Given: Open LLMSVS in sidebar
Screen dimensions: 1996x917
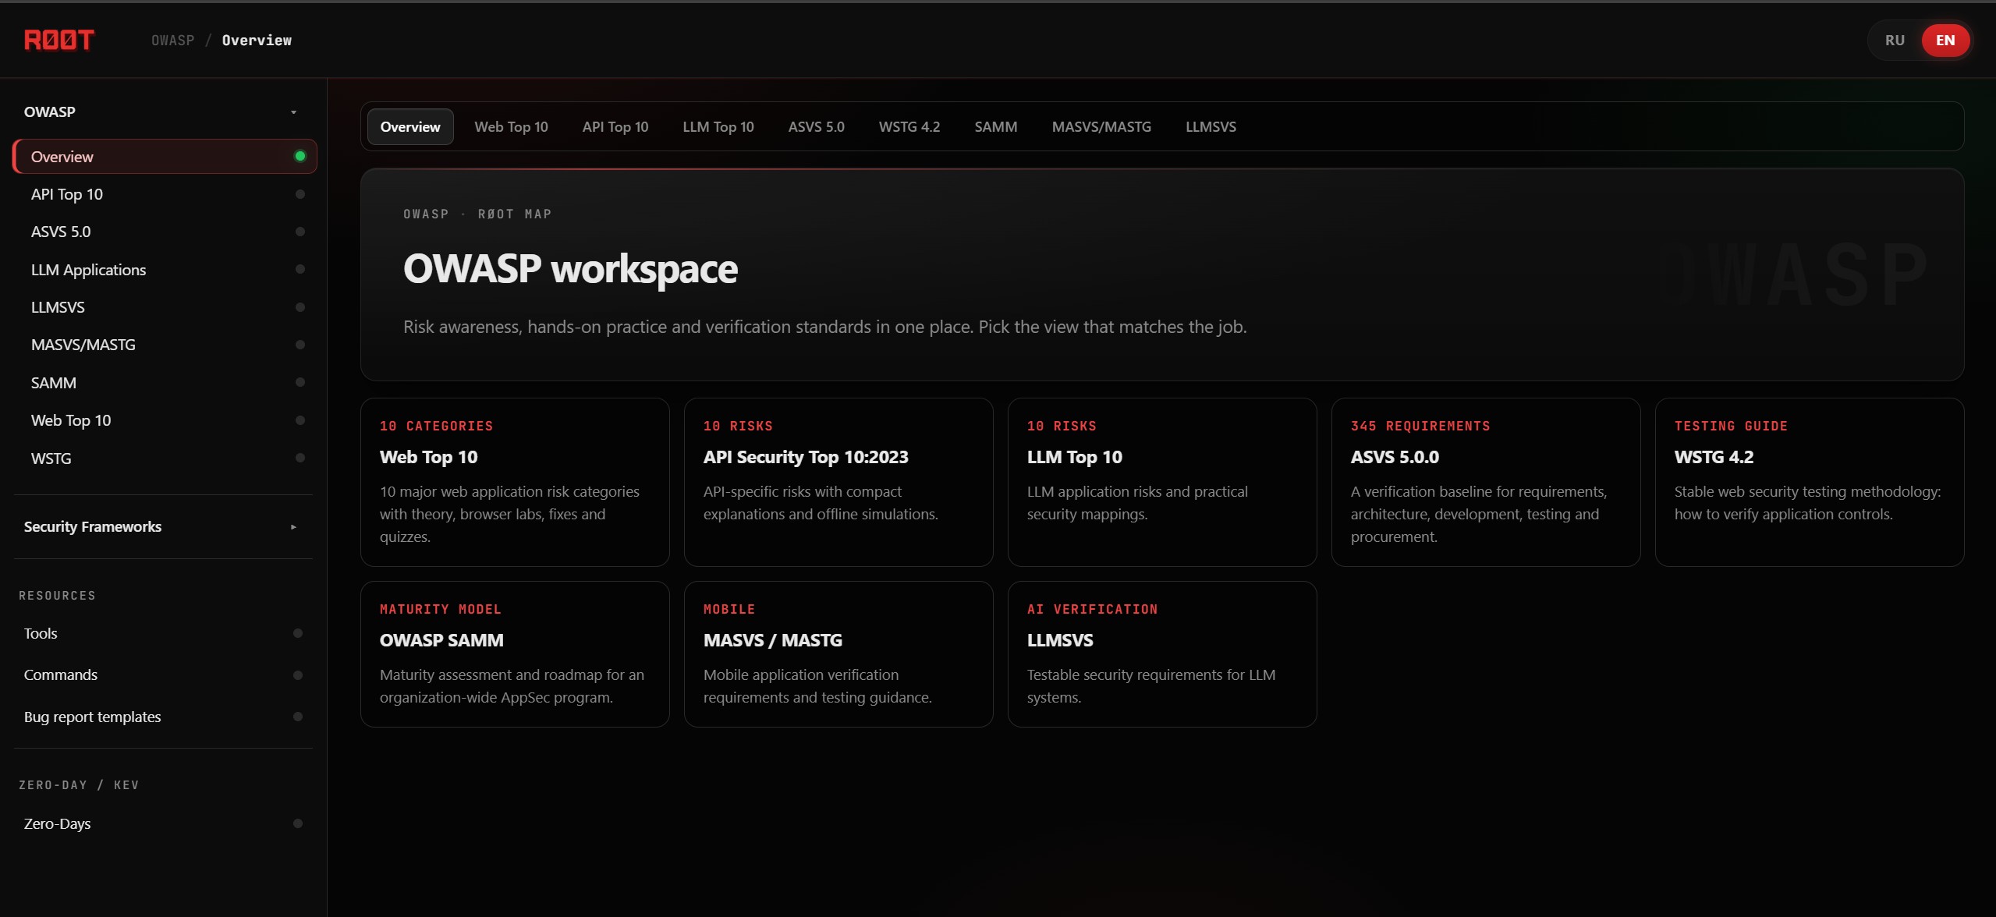Looking at the screenshot, I should tap(165, 307).
